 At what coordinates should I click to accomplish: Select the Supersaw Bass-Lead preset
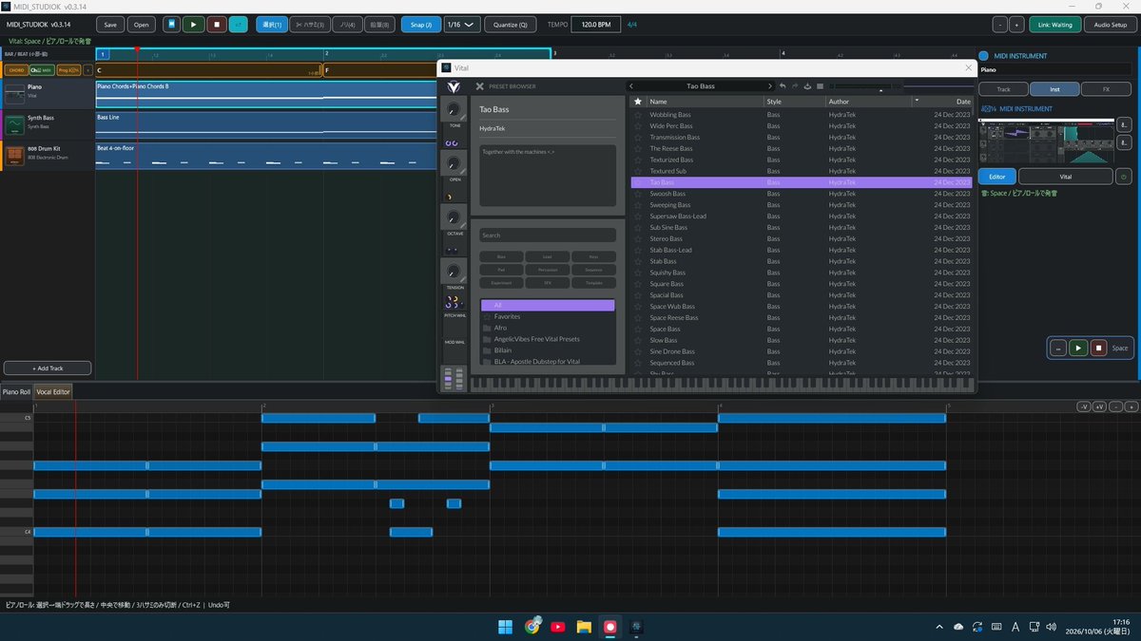click(x=802, y=217)
